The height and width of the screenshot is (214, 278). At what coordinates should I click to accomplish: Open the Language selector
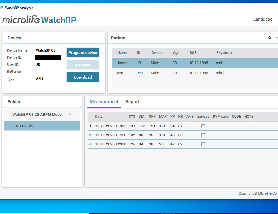pyautogui.click(x=263, y=19)
